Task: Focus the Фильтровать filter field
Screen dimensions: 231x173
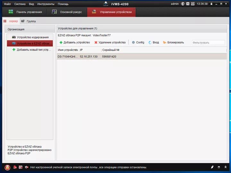Action: click(x=208, y=43)
